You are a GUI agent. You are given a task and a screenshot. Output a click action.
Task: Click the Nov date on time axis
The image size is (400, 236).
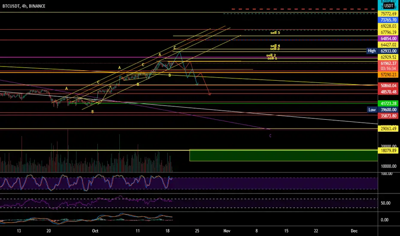point(227,231)
